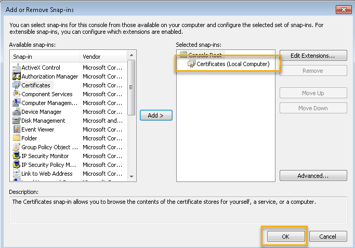Select Console Root tree node
The image size is (355, 248).
pos(205,55)
